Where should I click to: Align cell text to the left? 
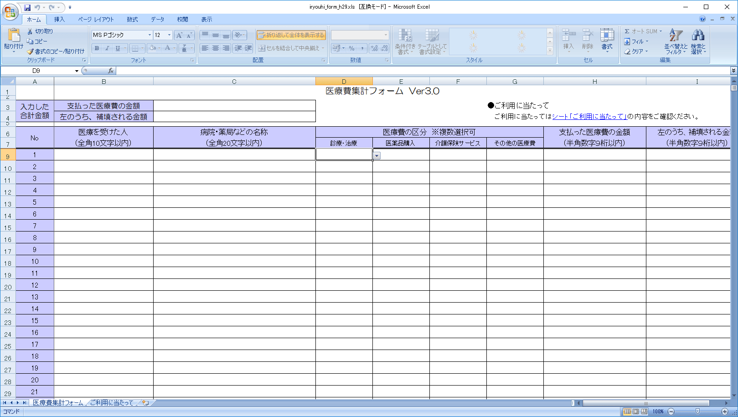205,48
